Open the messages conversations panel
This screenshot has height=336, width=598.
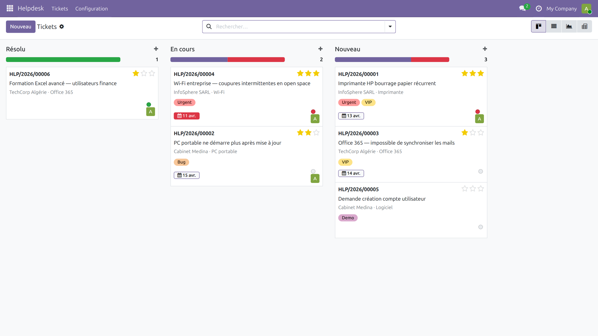tap(523, 8)
